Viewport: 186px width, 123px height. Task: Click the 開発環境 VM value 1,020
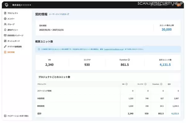pyautogui.click(x=131, y=106)
